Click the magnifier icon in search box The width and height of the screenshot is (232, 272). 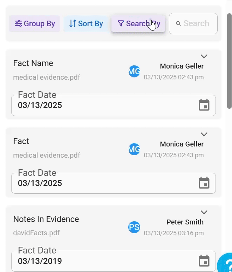(178, 24)
